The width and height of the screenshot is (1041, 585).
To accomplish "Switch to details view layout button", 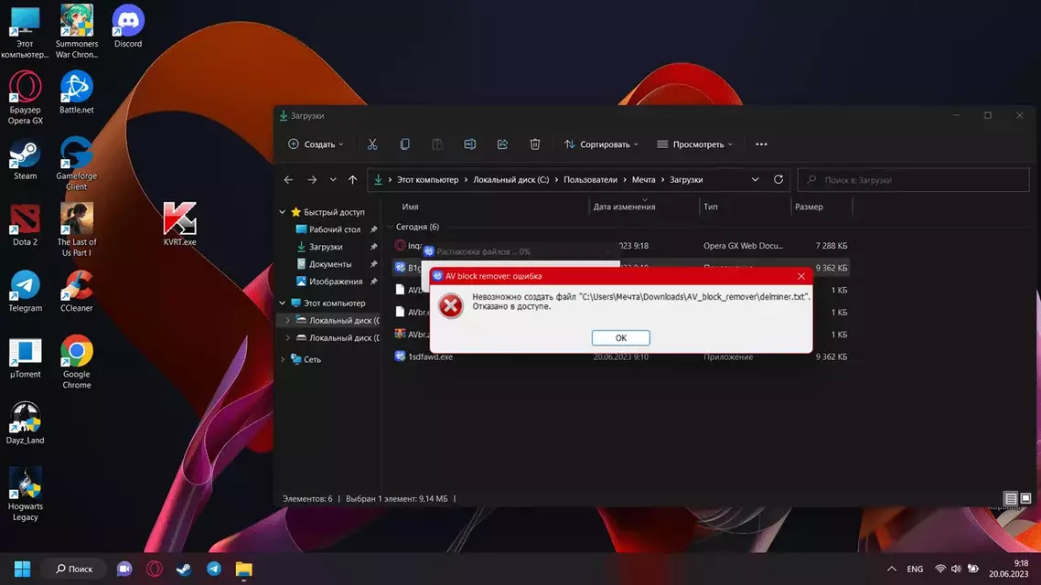I will coord(1011,498).
